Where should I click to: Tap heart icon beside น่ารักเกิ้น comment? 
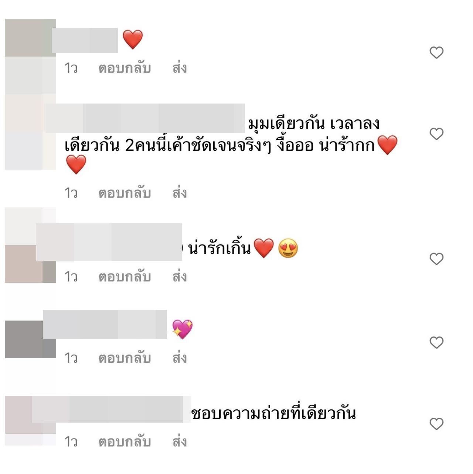436,259
